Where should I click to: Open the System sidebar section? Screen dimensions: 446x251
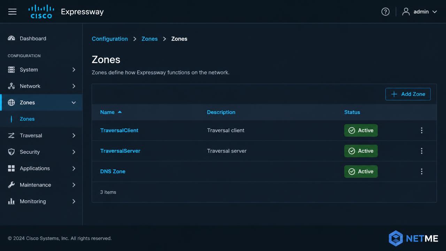pyautogui.click(x=41, y=70)
